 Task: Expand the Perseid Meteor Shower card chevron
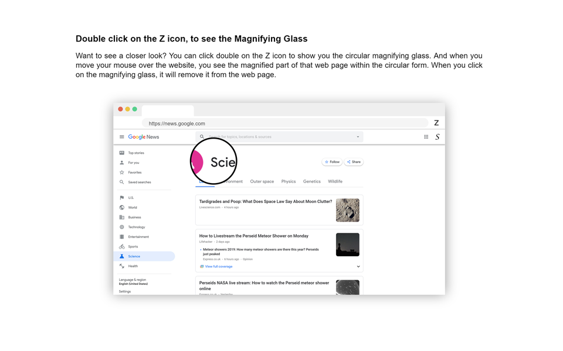[x=358, y=267]
